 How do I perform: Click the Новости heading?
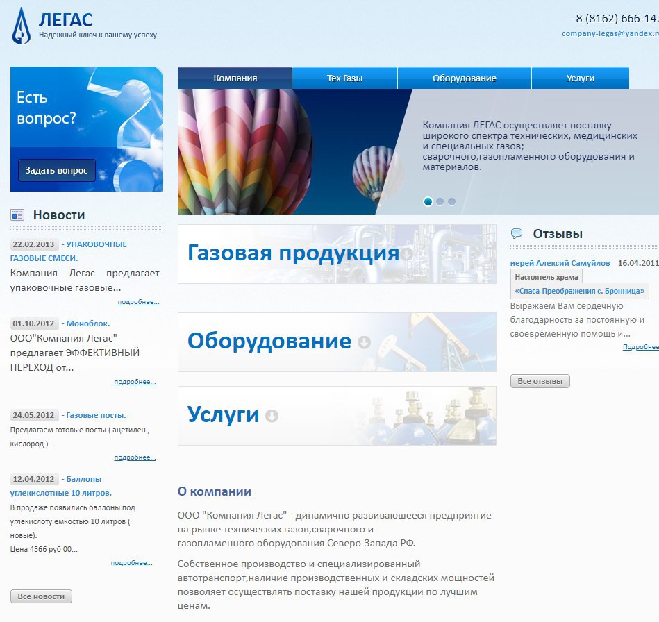[x=59, y=215]
